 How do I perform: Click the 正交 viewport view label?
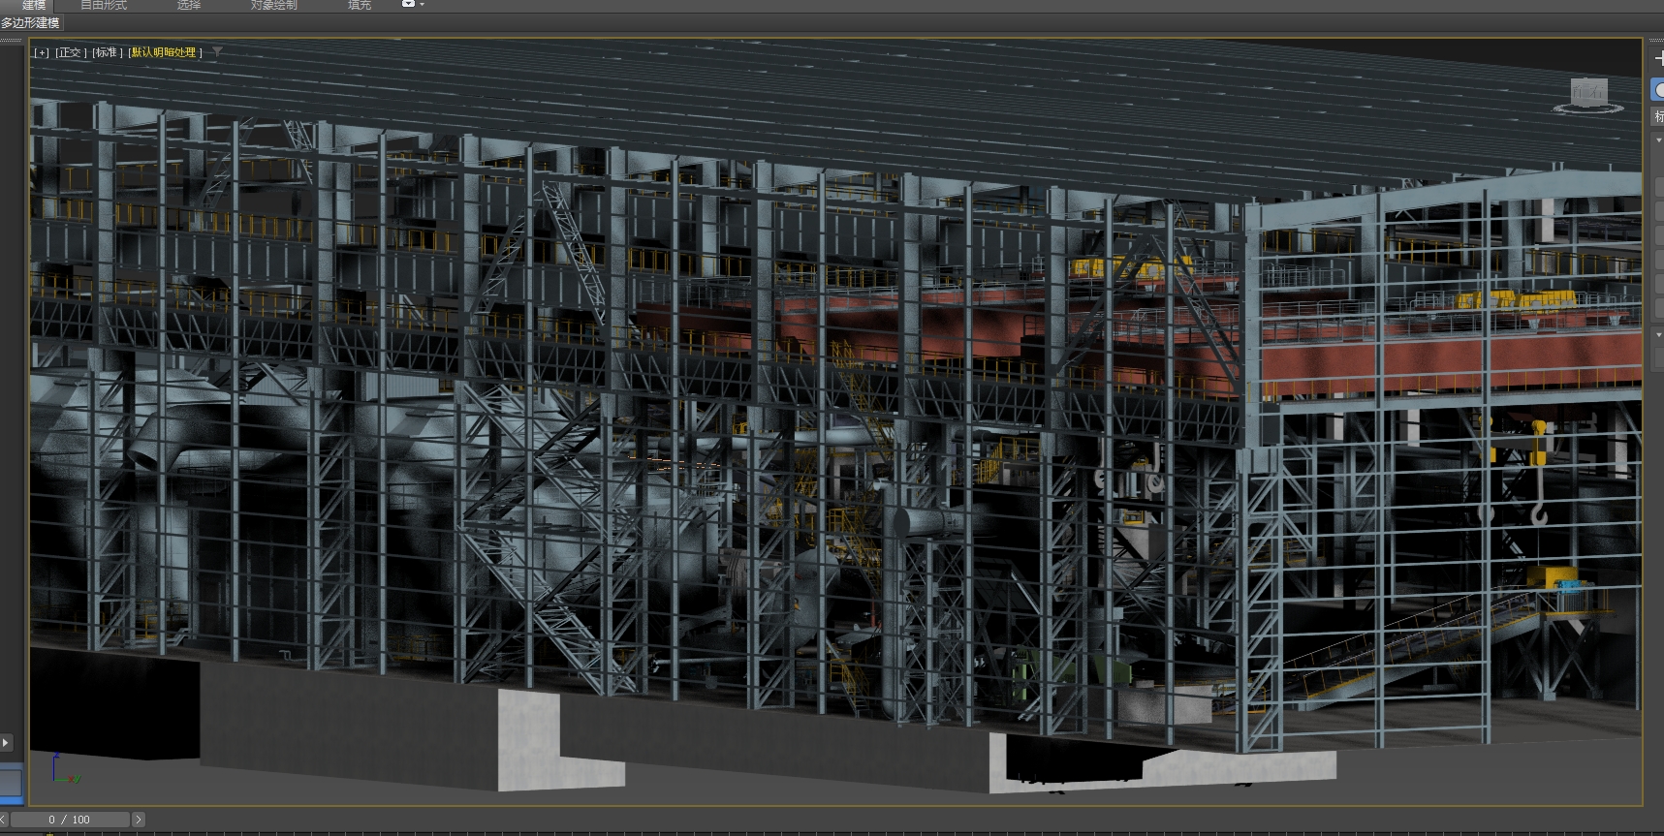[70, 52]
